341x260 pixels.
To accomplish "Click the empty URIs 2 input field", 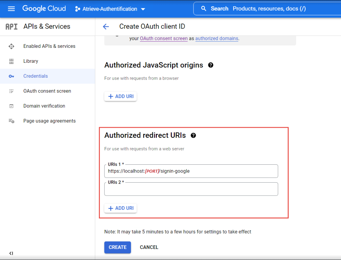I will pyautogui.click(x=191, y=189).
